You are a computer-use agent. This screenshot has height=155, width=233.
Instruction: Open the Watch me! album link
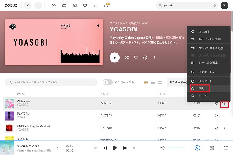(107, 103)
